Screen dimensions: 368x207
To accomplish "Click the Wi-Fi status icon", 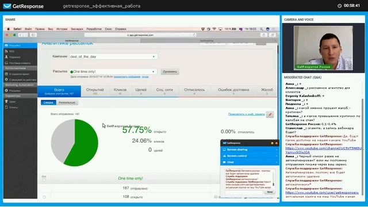I will pyautogui.click(x=214, y=29).
